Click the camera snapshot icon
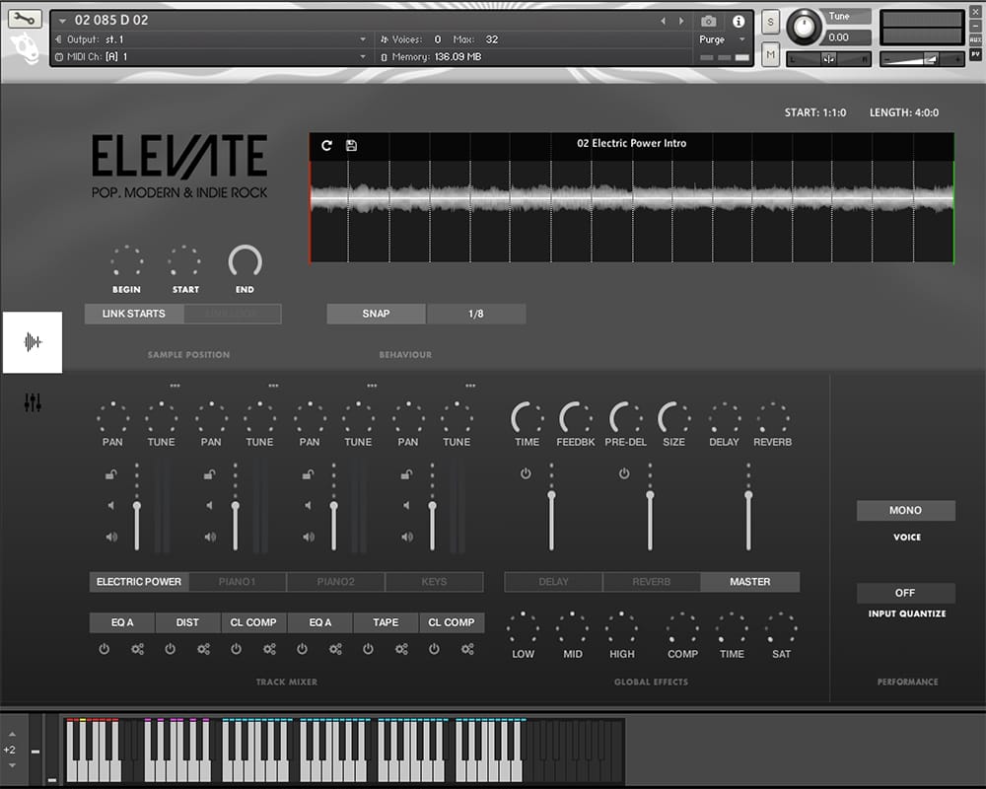986x789 pixels. tap(708, 21)
